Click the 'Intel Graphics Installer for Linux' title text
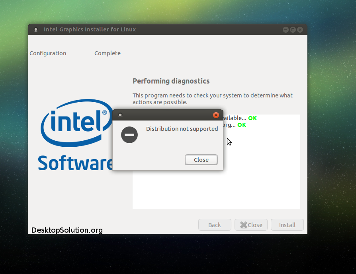Image resolution: width=356 pixels, height=274 pixels. click(x=90, y=29)
